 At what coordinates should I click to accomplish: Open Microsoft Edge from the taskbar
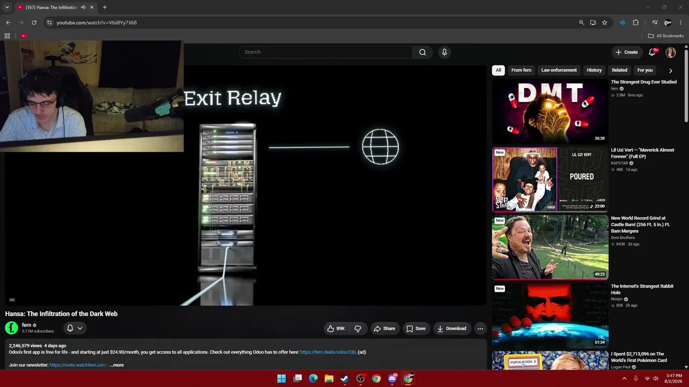(x=313, y=378)
